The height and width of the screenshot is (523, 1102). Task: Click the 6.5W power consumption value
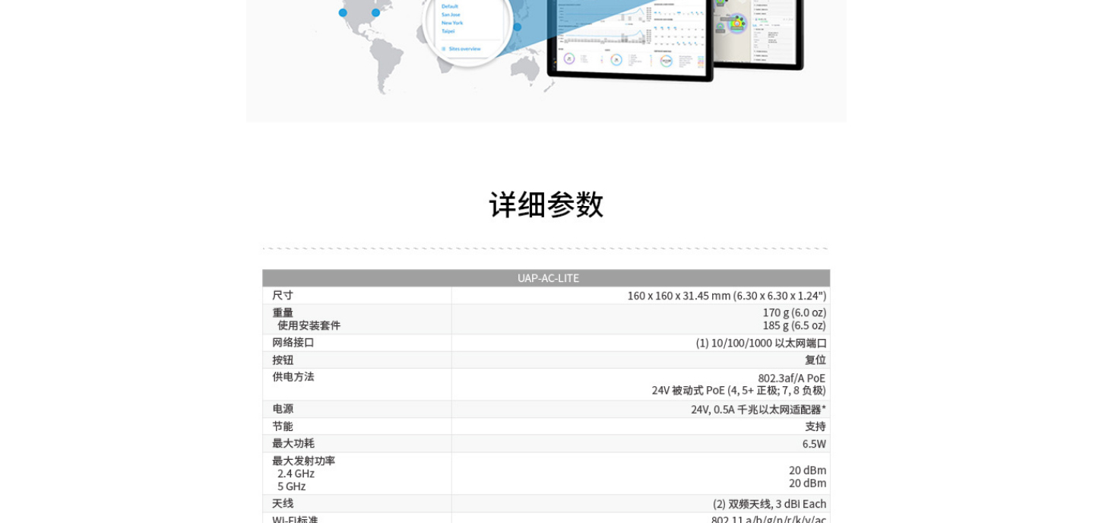pos(814,444)
